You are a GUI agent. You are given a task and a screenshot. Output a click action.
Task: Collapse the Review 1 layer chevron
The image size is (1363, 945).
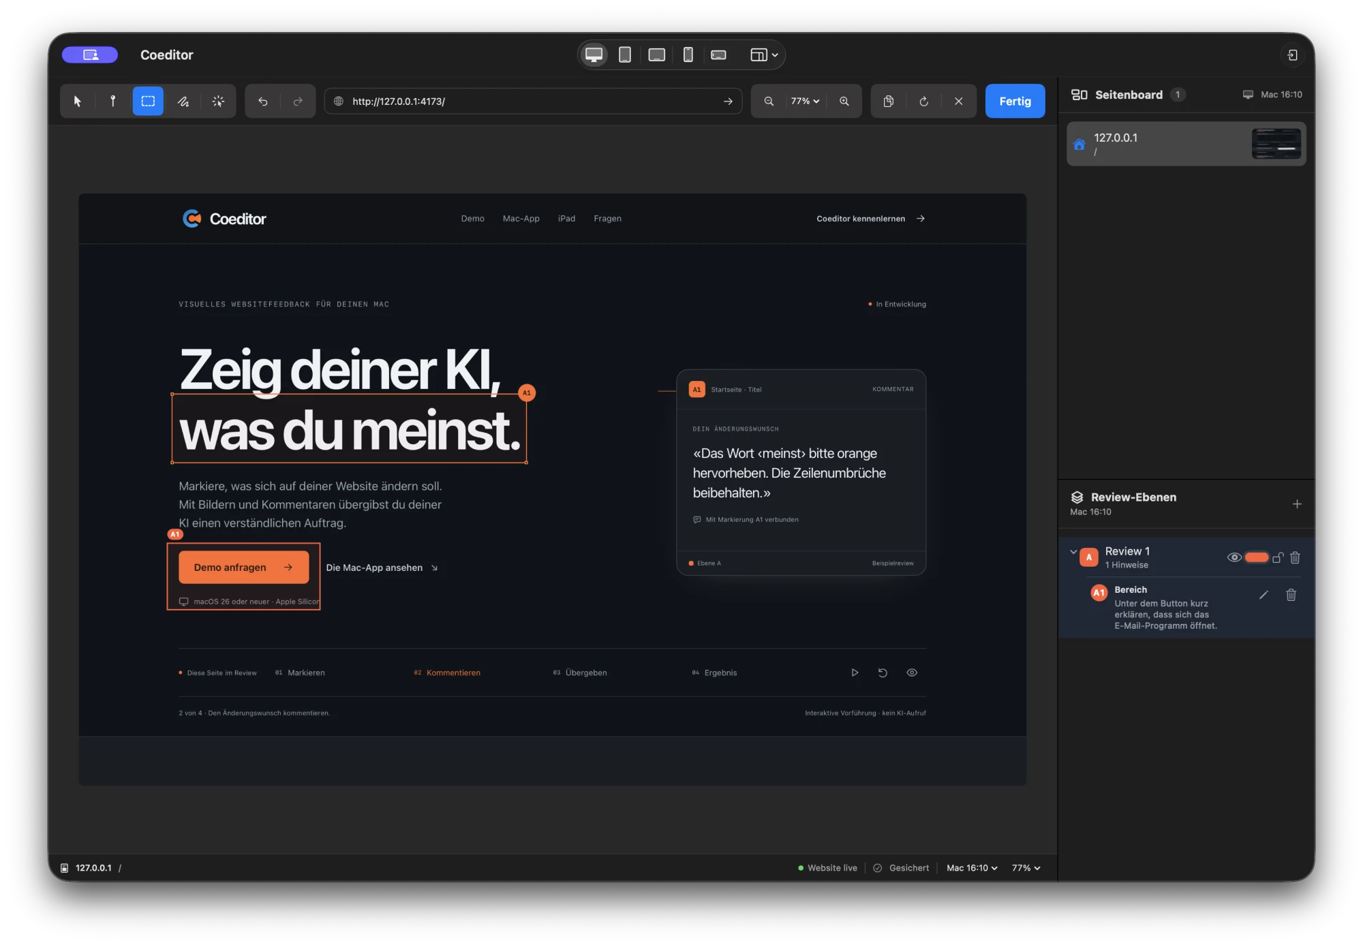(1073, 552)
